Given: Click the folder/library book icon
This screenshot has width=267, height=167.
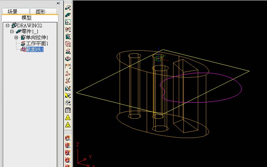Looking at the screenshot, I should pos(68,110).
